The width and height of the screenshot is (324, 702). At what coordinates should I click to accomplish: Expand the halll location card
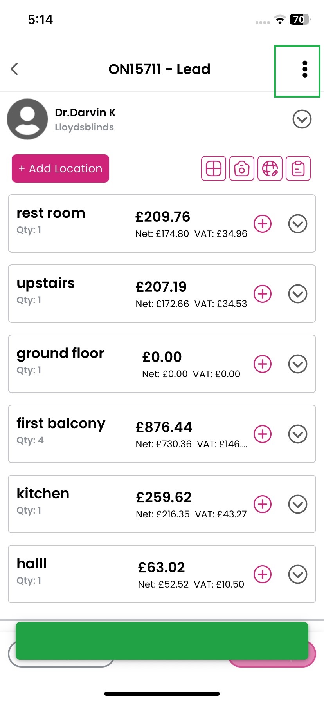click(x=298, y=574)
